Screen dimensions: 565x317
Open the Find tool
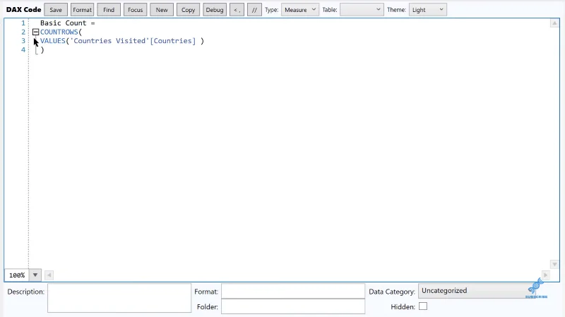click(109, 10)
